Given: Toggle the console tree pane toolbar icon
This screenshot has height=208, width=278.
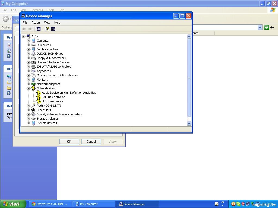Looking at the screenshot, I should point(39,29).
